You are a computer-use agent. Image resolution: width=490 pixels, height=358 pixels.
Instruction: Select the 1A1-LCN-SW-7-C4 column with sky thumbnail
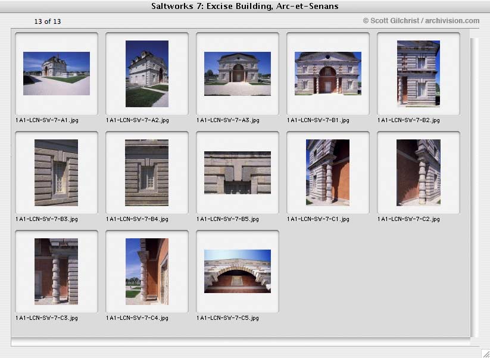coord(147,272)
